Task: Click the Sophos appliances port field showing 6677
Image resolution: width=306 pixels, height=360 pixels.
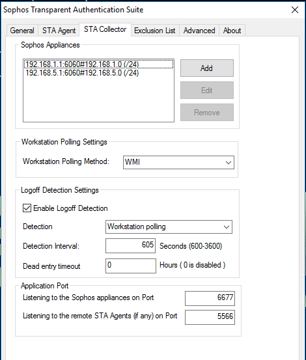Action: (x=210, y=298)
